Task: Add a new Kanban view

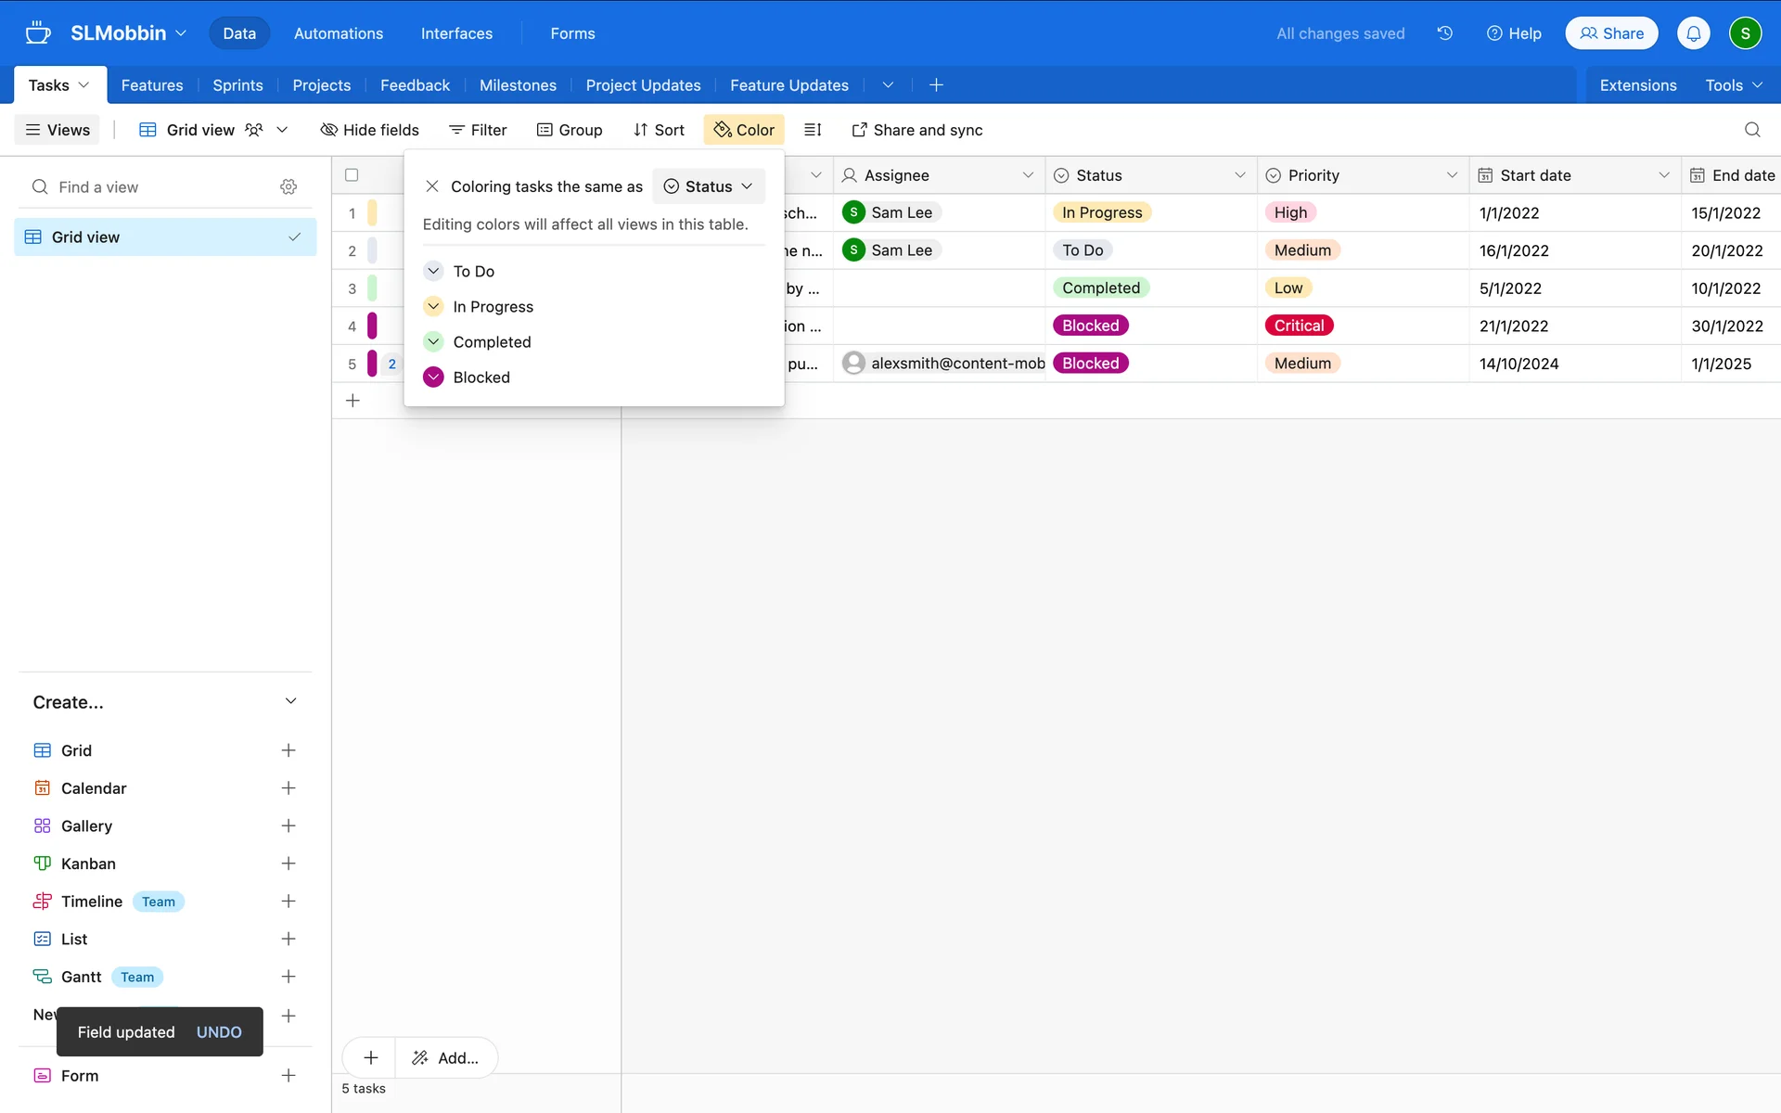Action: click(288, 864)
